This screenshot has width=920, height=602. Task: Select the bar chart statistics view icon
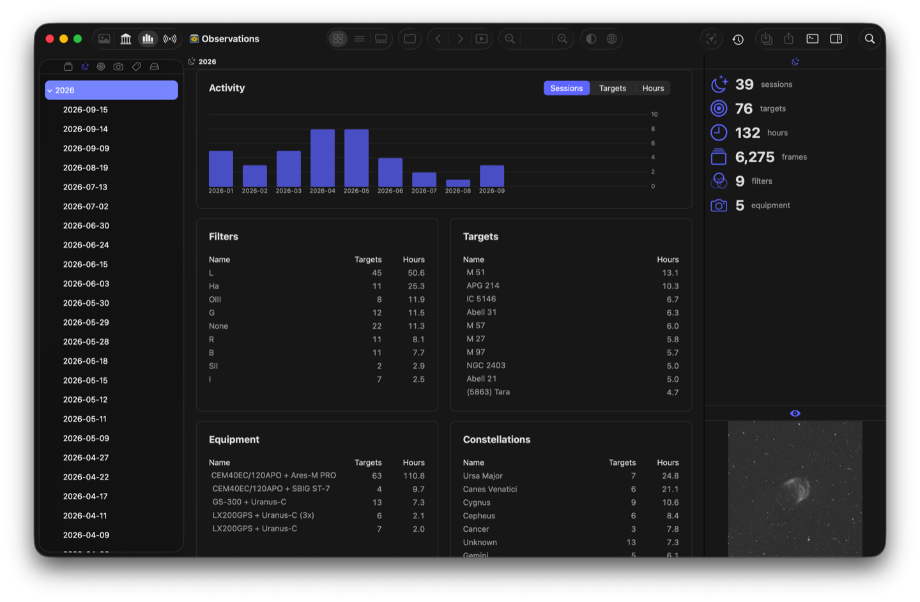[148, 39]
